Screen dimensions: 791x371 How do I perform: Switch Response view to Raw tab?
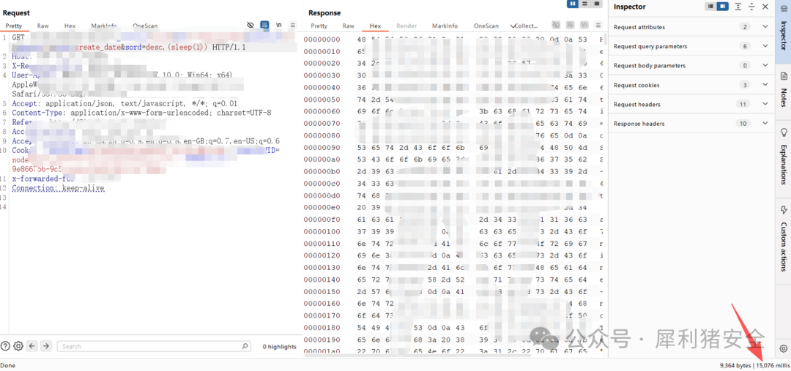348,26
